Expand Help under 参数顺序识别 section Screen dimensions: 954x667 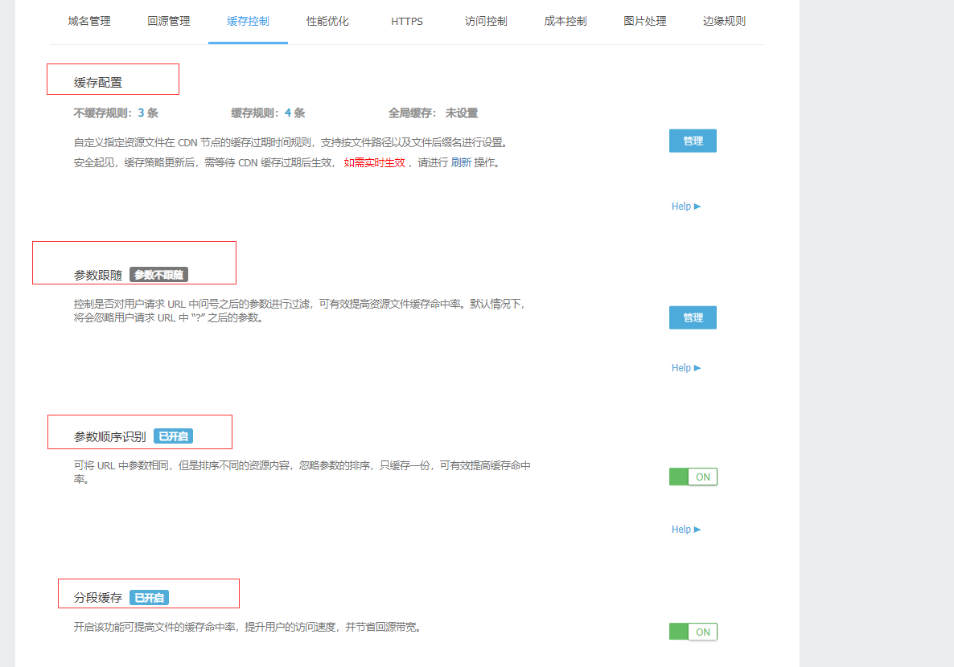pos(685,530)
